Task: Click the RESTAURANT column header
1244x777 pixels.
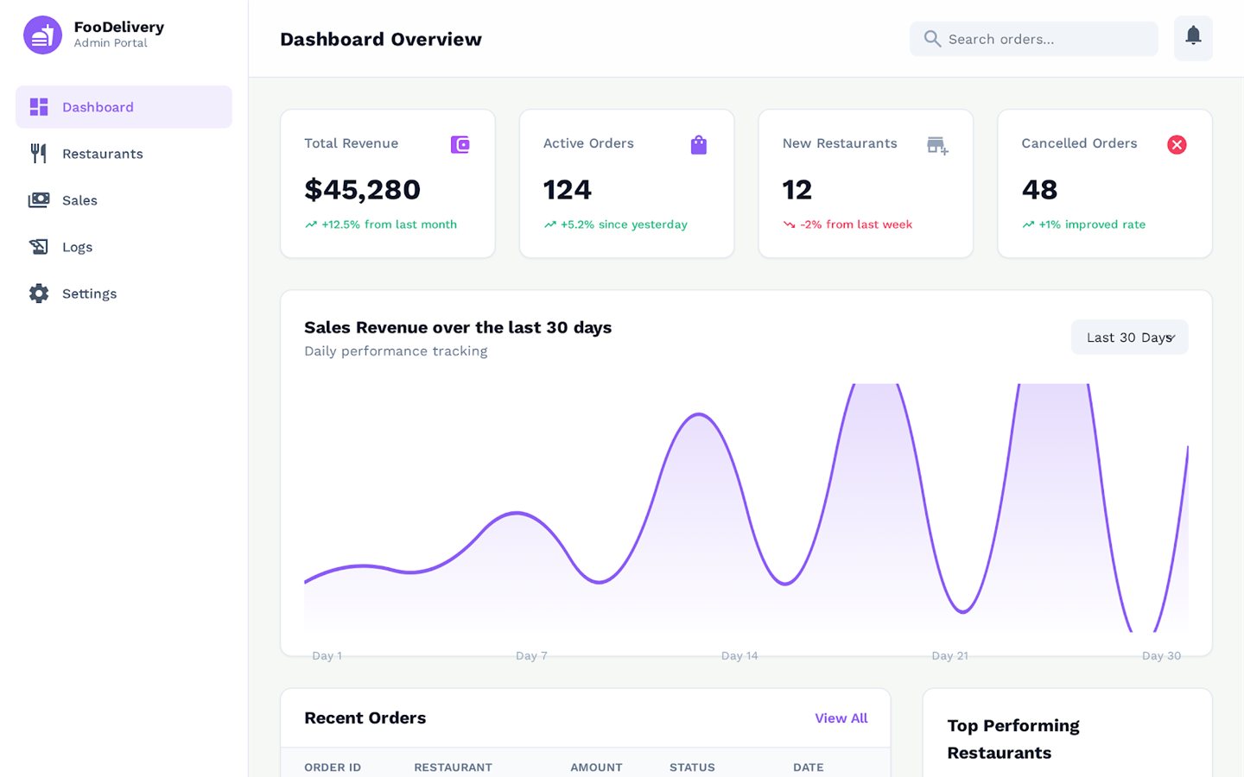Action: click(x=453, y=768)
